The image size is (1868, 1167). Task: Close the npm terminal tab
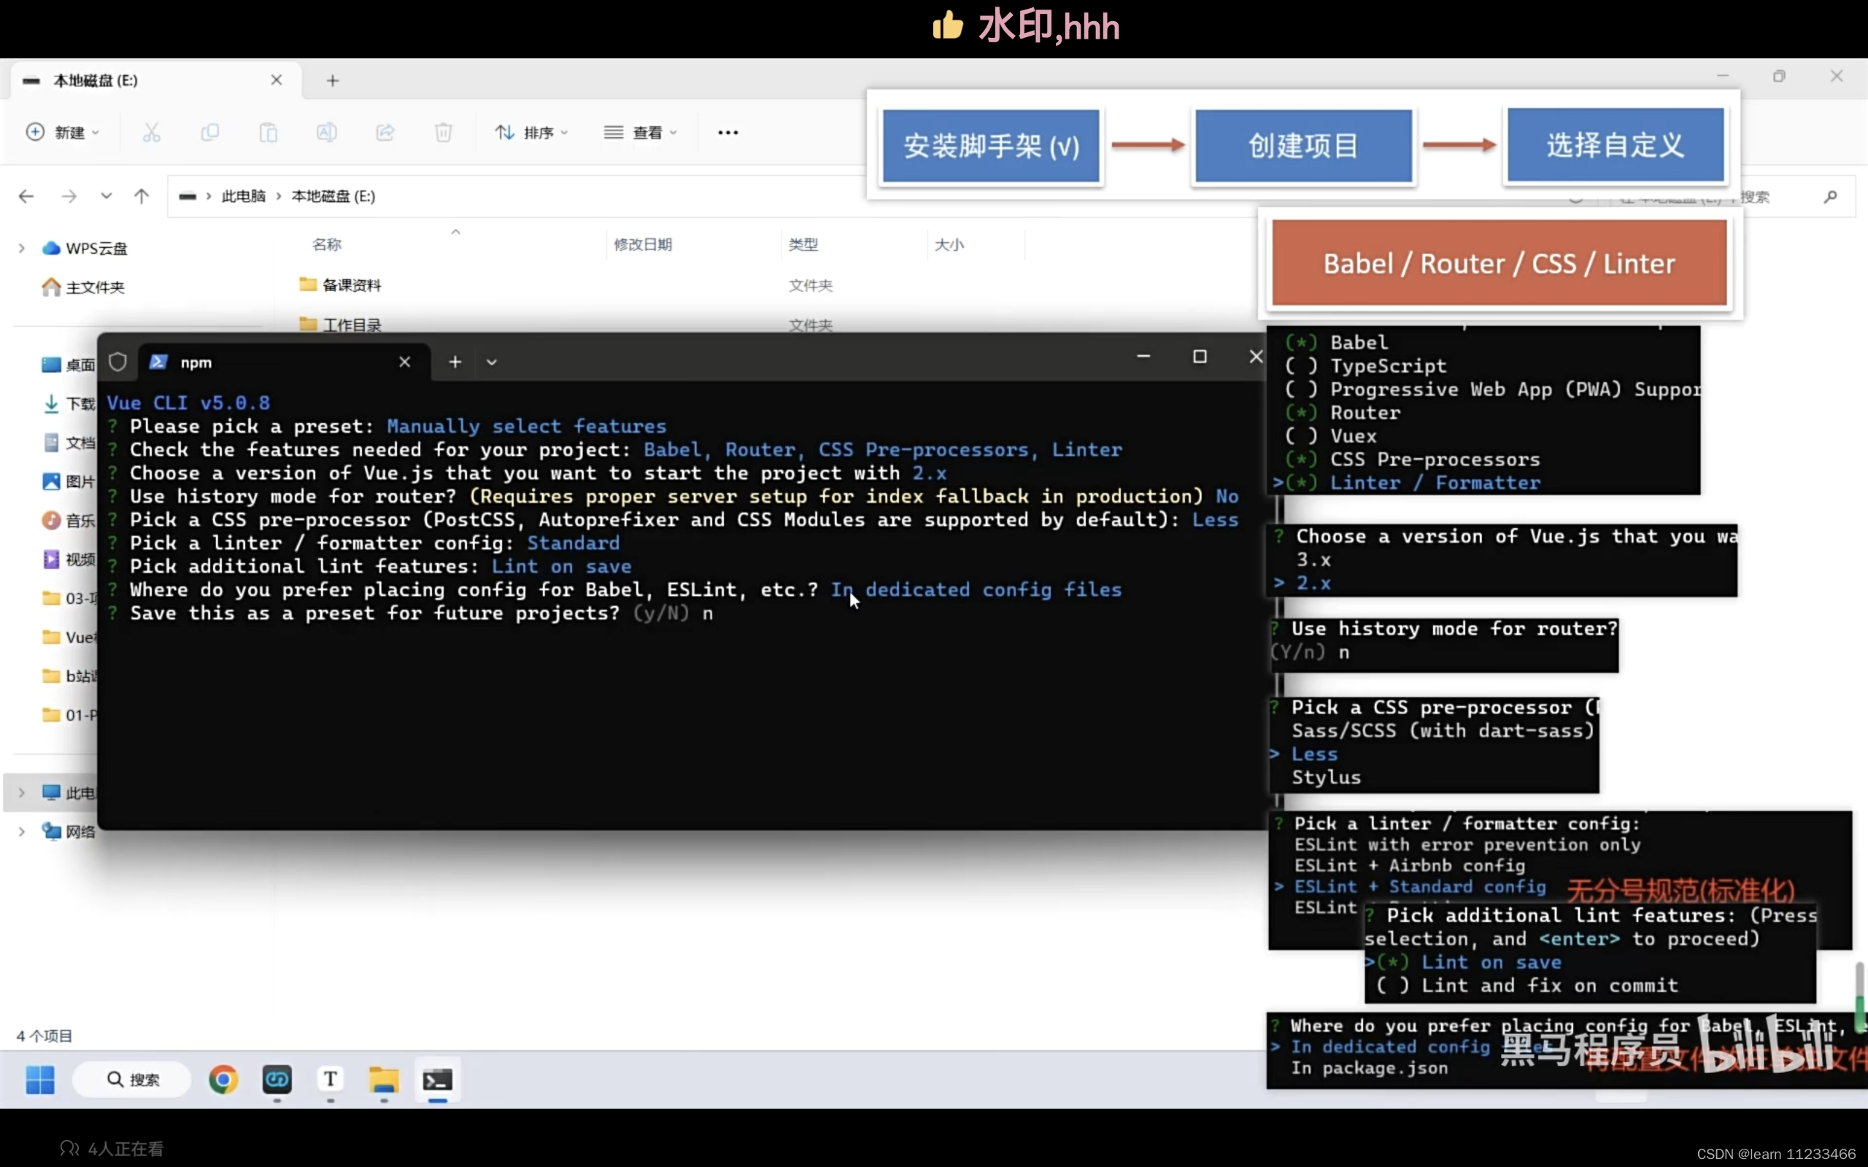(404, 362)
